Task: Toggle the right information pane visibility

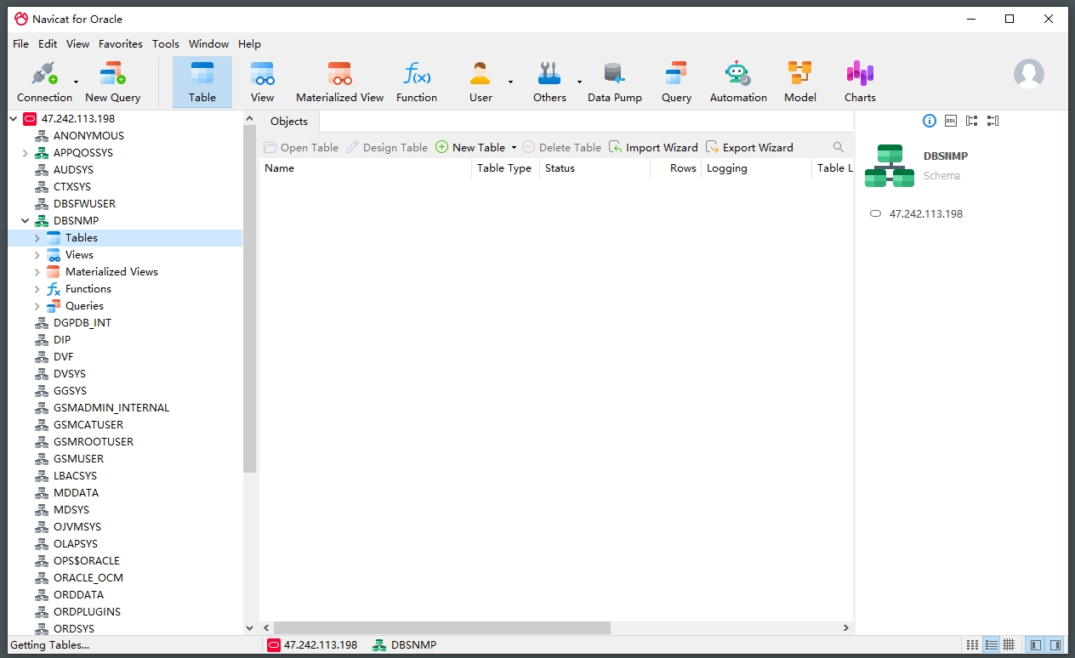Action: (x=1055, y=645)
